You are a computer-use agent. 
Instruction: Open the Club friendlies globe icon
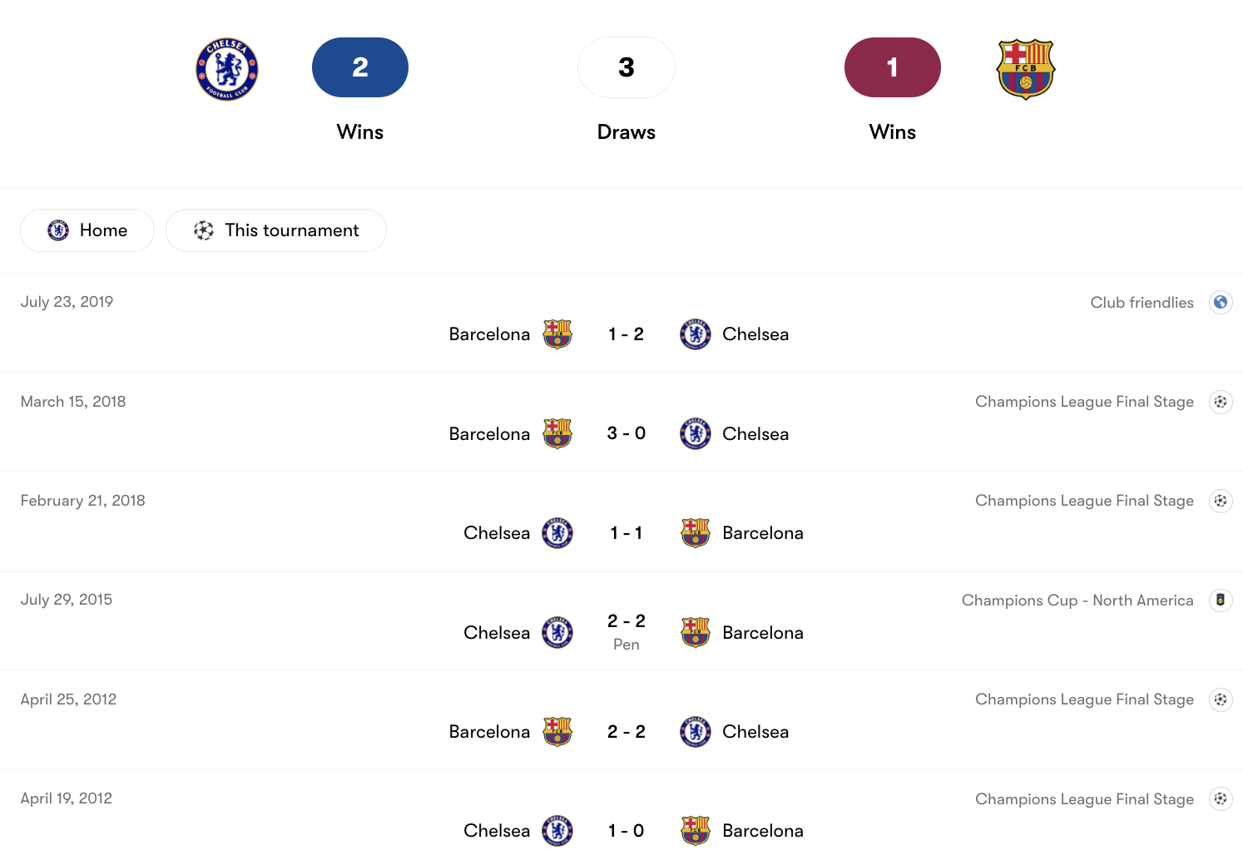(x=1221, y=302)
